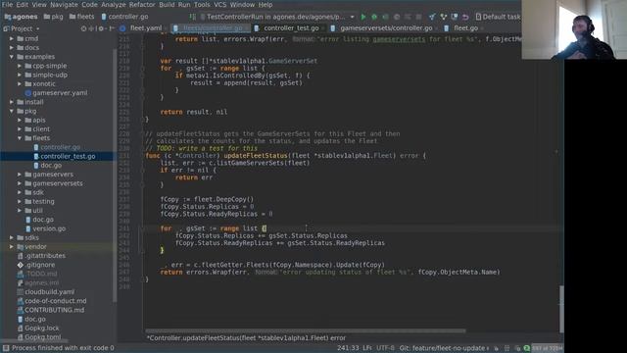Click the VCS commit branch icon
The image size is (627, 353).
tap(443, 17)
